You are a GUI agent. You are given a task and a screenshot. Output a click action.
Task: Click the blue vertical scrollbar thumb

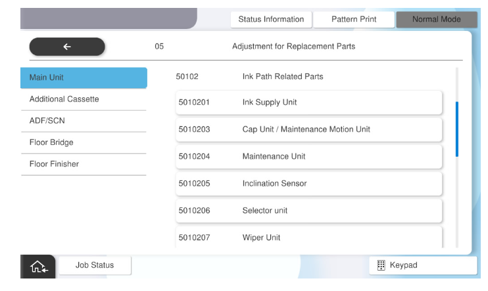[x=457, y=128]
